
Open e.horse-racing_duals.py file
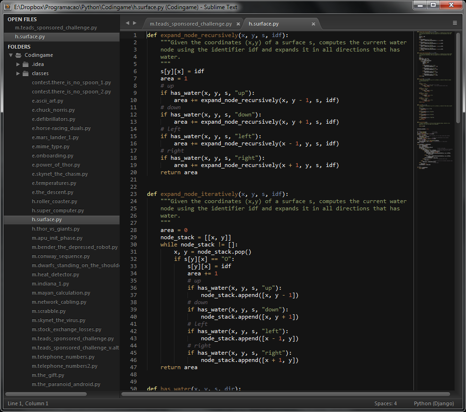coord(61,128)
